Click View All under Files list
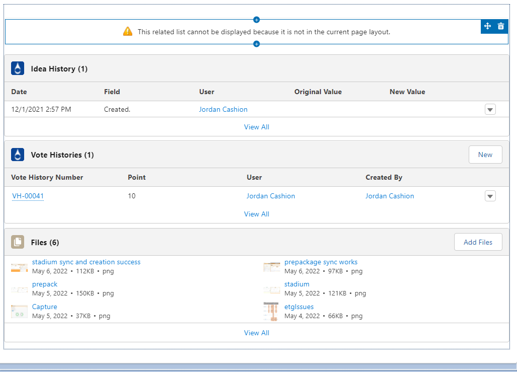517x372 pixels. point(256,333)
